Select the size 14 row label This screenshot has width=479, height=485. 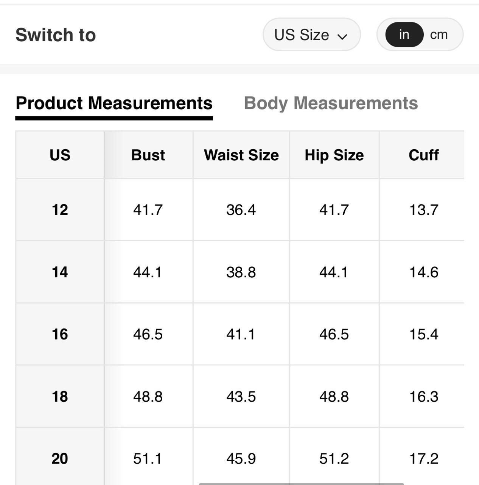pyautogui.click(x=60, y=272)
